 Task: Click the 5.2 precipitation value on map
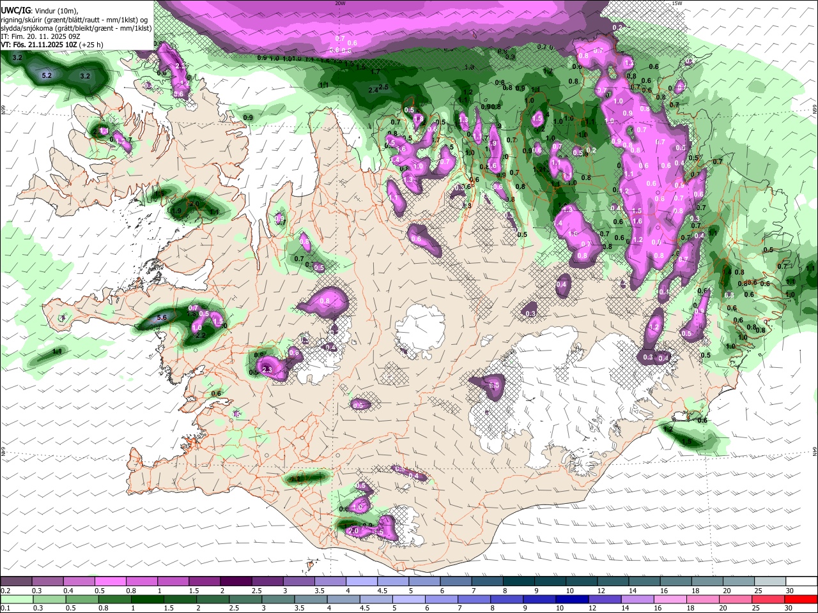pyautogui.click(x=47, y=75)
